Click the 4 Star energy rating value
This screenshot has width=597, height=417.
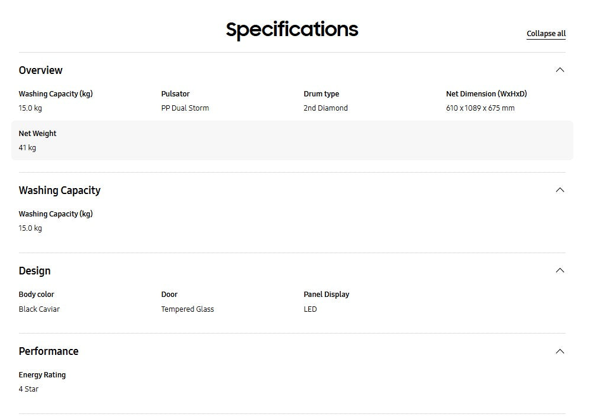(x=28, y=389)
